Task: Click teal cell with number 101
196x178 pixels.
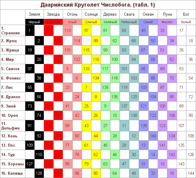Action: [x=124, y=69]
